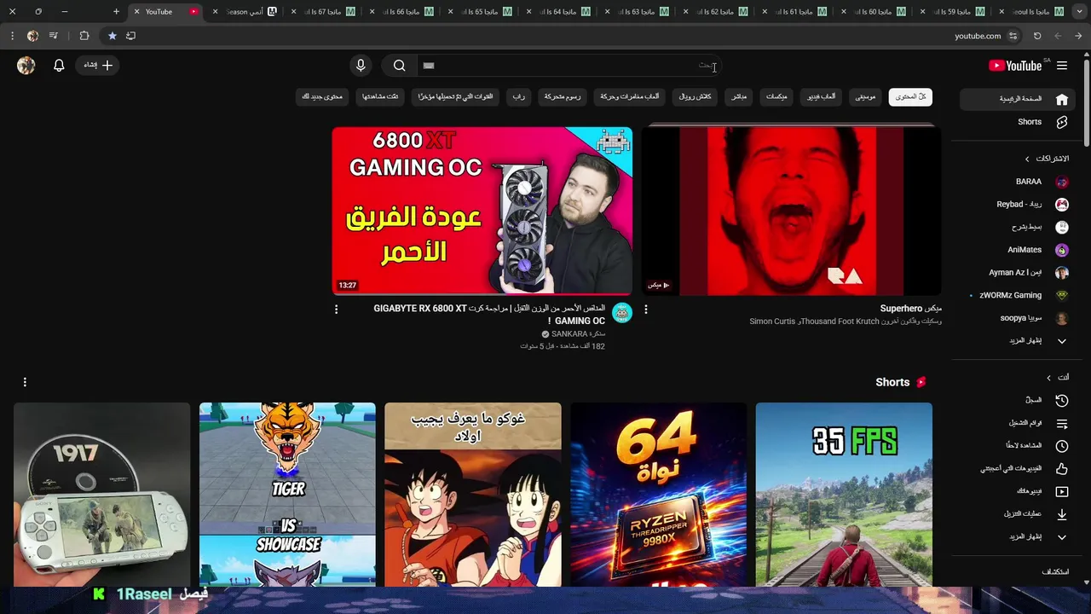The image size is (1091, 614).
Task: Open more options for GIGABYTE RX 6800 XT video
Action: 336,310
